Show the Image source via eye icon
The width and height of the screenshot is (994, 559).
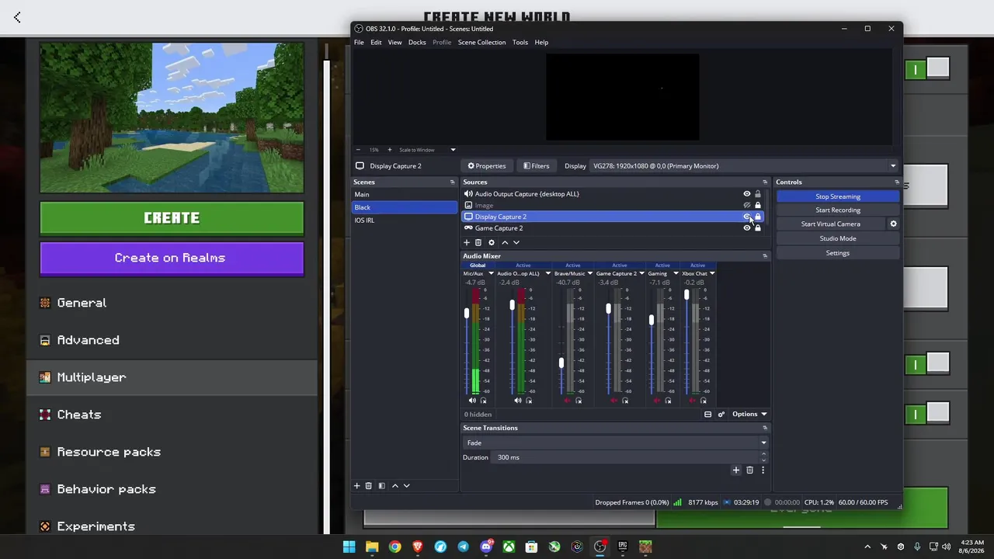click(747, 206)
